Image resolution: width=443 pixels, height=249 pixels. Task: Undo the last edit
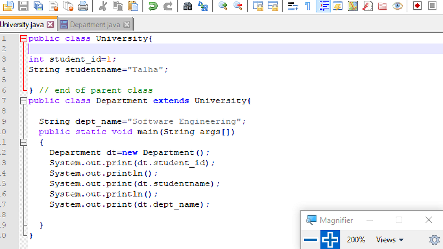coord(153,6)
